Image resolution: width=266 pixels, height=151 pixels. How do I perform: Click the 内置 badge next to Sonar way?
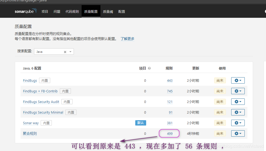(x=46, y=123)
